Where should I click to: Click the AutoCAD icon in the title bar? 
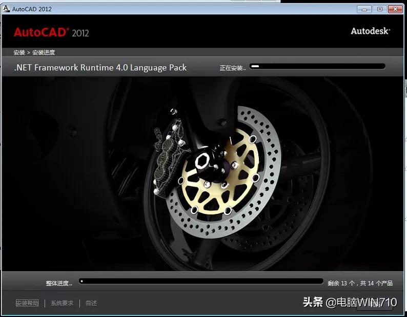point(6,9)
